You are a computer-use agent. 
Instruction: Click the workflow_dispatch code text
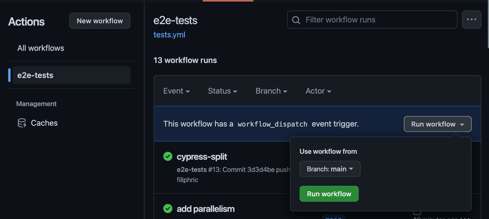coord(272,124)
